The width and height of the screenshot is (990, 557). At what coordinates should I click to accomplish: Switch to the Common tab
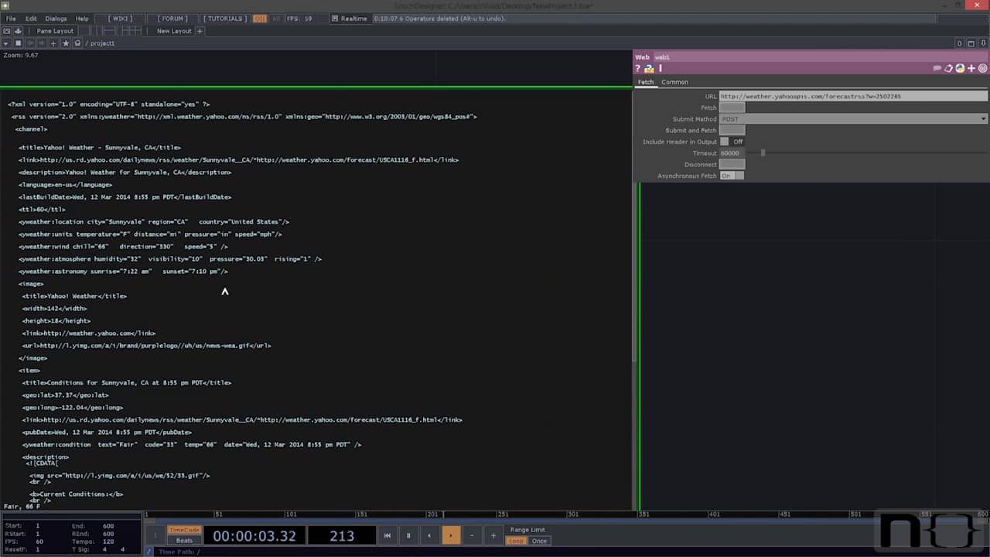tap(674, 82)
